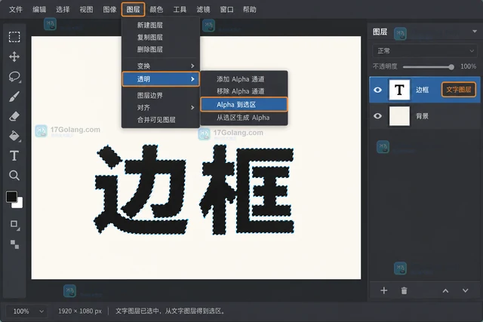The width and height of the screenshot is (483, 322).
Task: Adjust the 不透明度 opacity slider
Action: click(x=427, y=67)
